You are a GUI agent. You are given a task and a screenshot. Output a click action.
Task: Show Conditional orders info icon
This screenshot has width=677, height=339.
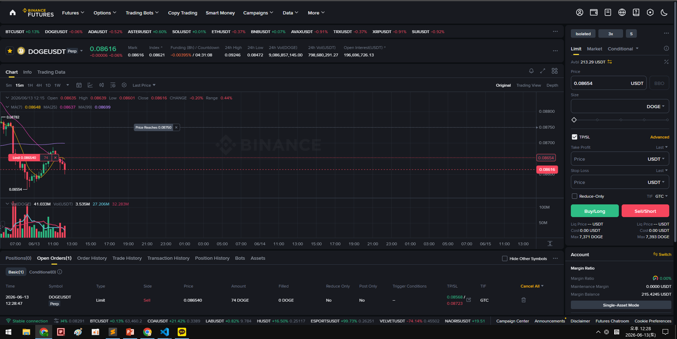click(60, 272)
